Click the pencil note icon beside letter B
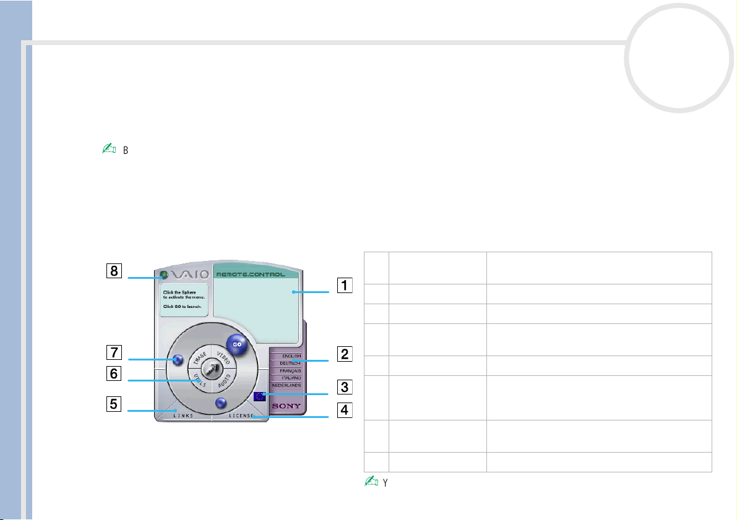The image size is (737, 520). coord(109,148)
